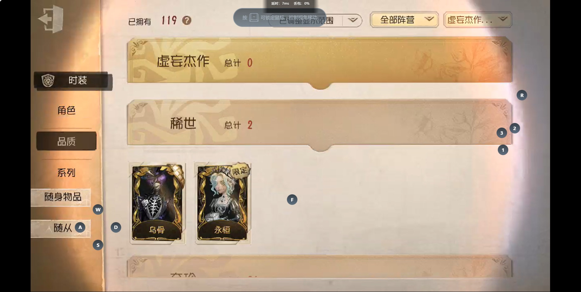The image size is (581, 292).
Task: Click the F key overlay marker
Action: (292, 200)
